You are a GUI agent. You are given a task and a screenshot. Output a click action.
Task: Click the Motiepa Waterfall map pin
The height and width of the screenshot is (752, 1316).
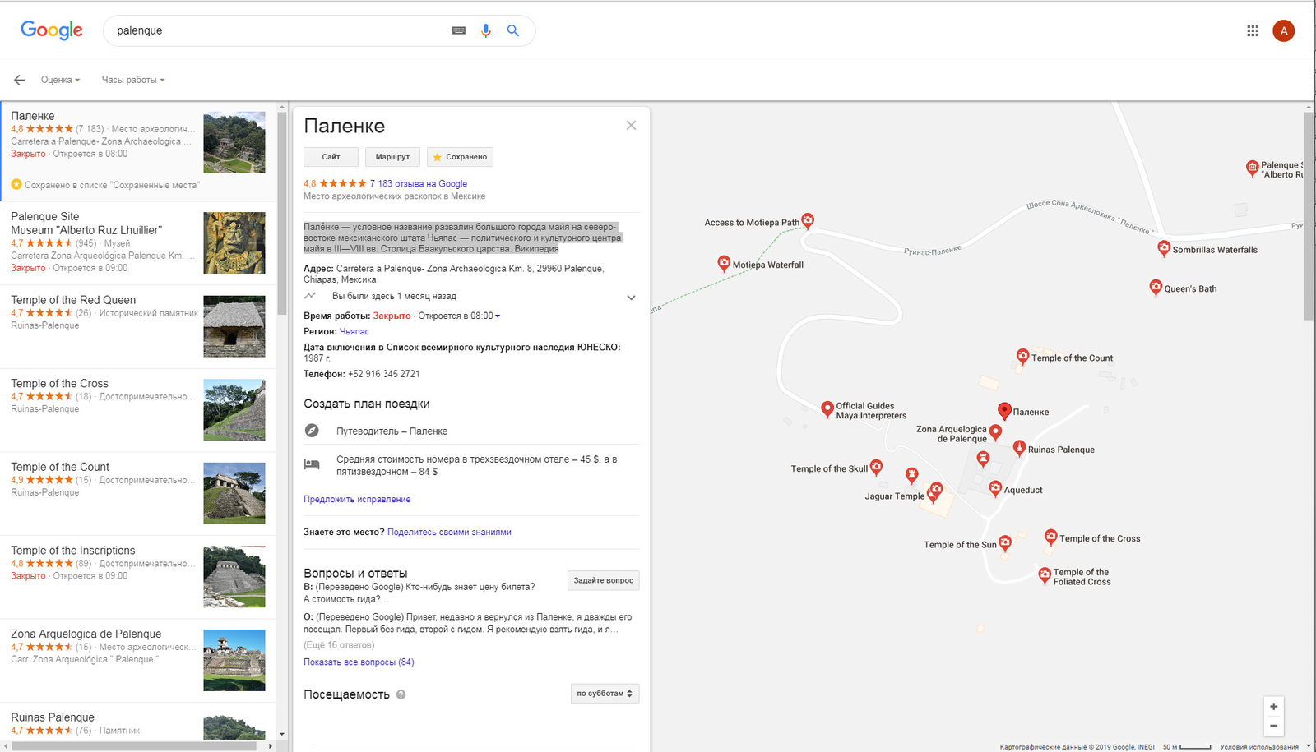[724, 263]
